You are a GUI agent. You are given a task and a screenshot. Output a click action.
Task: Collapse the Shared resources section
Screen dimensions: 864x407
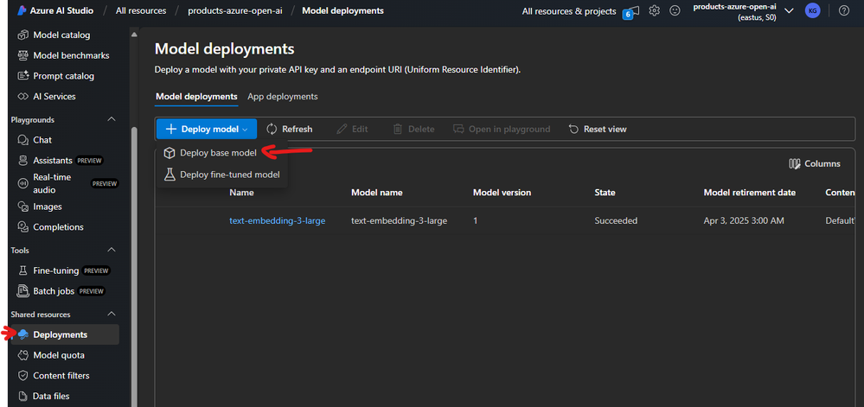coord(112,315)
